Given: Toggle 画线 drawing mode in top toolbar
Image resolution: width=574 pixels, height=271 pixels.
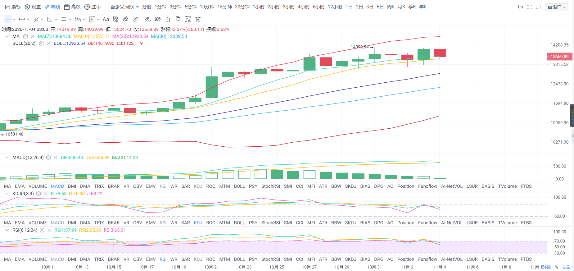Looking at the screenshot, I should 52,7.
